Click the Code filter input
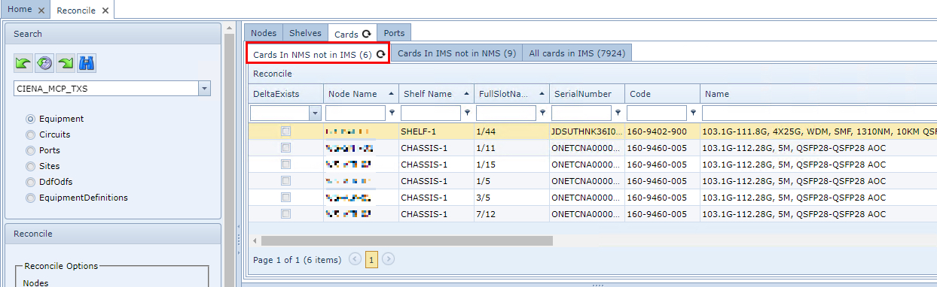Viewport: 937px width, 287px height. pos(656,113)
